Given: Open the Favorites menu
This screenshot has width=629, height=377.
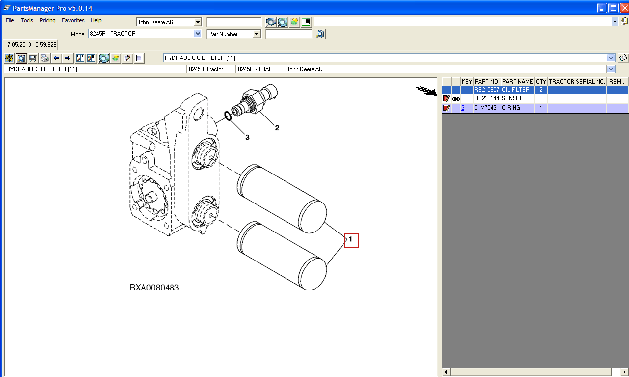Looking at the screenshot, I should click(73, 20).
